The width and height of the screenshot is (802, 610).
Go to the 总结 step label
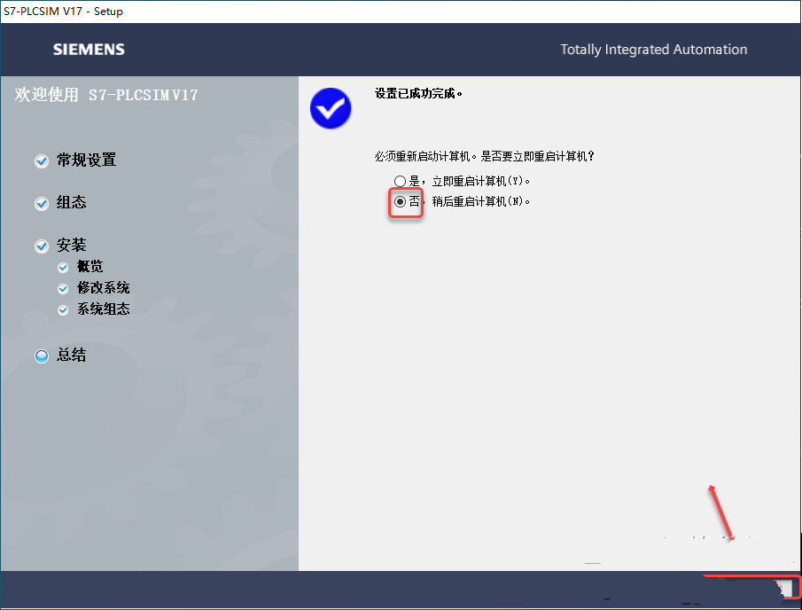coord(71,355)
